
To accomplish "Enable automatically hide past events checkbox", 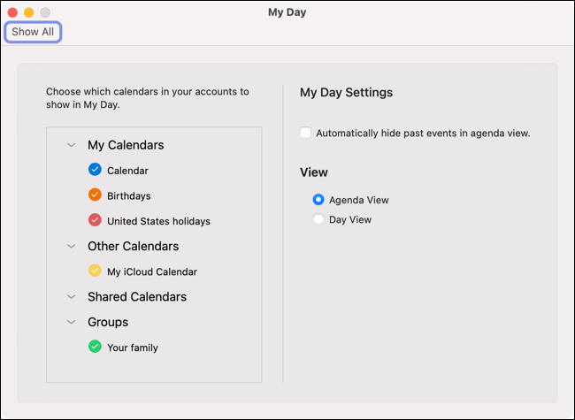I will click(306, 134).
